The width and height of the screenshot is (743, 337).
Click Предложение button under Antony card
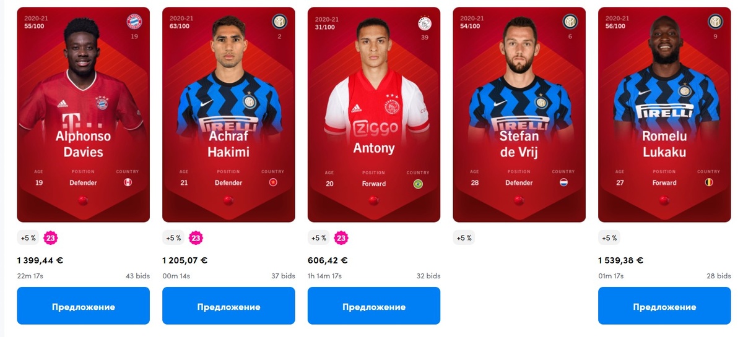coord(374,306)
